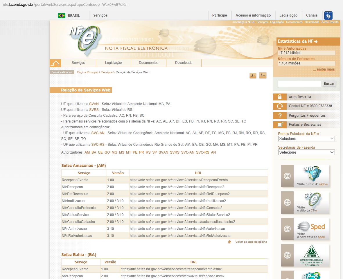343x279 pixels.
Task: Click the Buscar search button
Action: (329, 84)
